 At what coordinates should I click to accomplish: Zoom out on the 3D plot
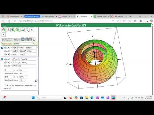[18, 30]
